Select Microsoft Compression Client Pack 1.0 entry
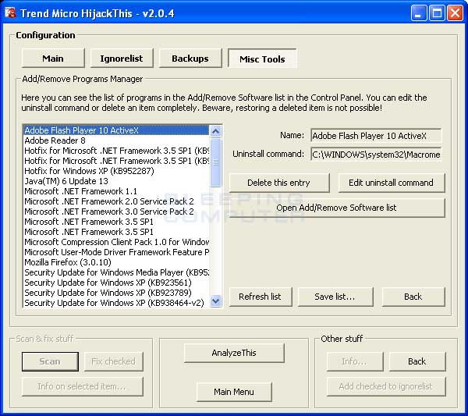This screenshot has width=468, height=416. point(116,242)
